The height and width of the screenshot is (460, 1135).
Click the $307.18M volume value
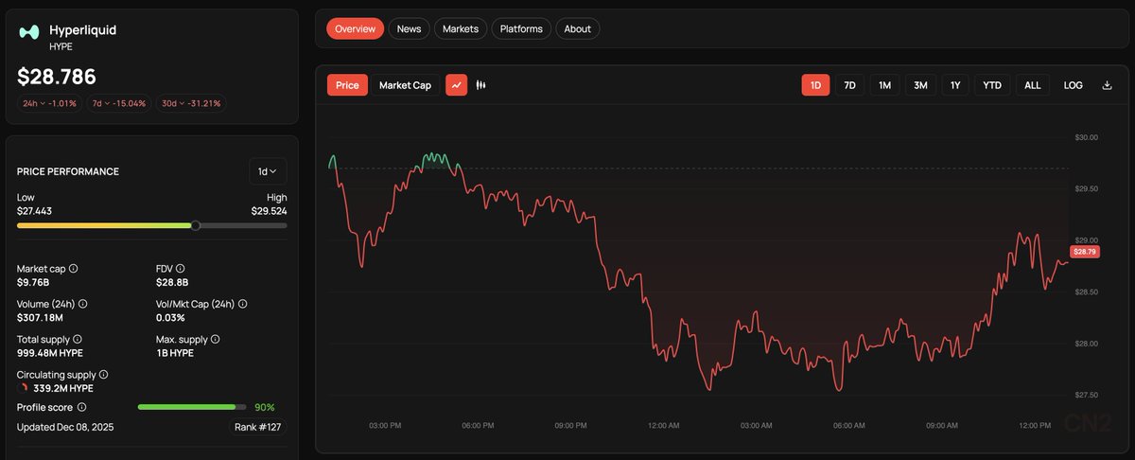(42, 317)
